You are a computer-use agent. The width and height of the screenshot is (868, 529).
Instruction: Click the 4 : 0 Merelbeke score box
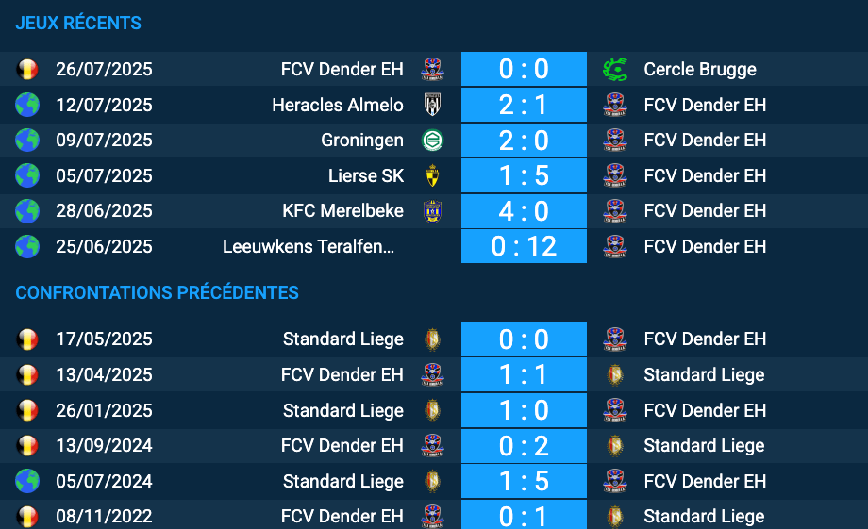click(x=524, y=211)
